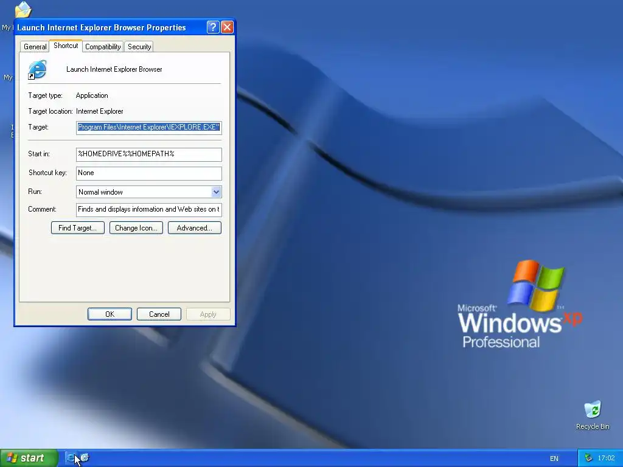Click the 'Internet Explorer' target location value
The height and width of the screenshot is (467, 623).
(99, 112)
